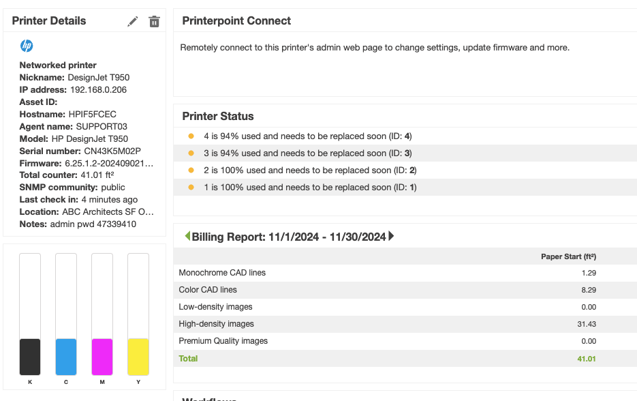Click the Paper Start (ft²) column header
Image resolution: width=637 pixels, height=401 pixels.
568,256
